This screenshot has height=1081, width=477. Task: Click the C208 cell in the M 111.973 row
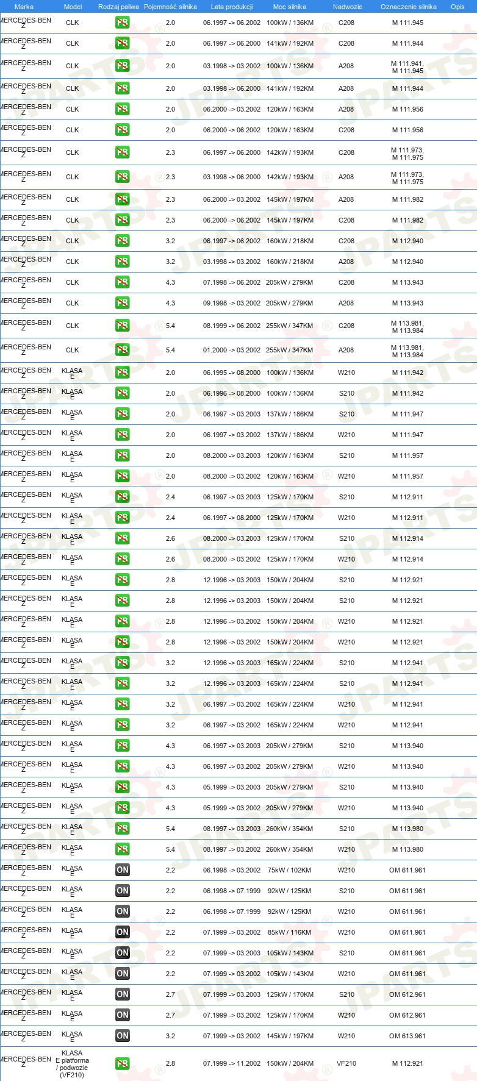346,152
